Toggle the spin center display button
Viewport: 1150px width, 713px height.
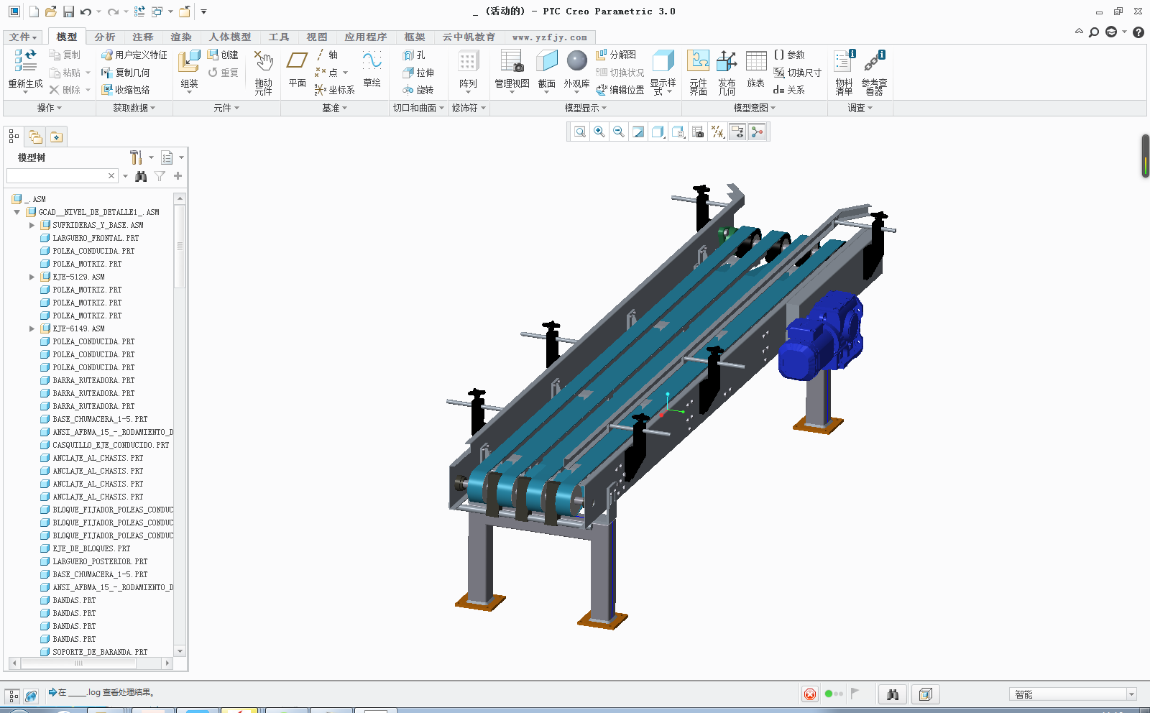click(x=757, y=132)
